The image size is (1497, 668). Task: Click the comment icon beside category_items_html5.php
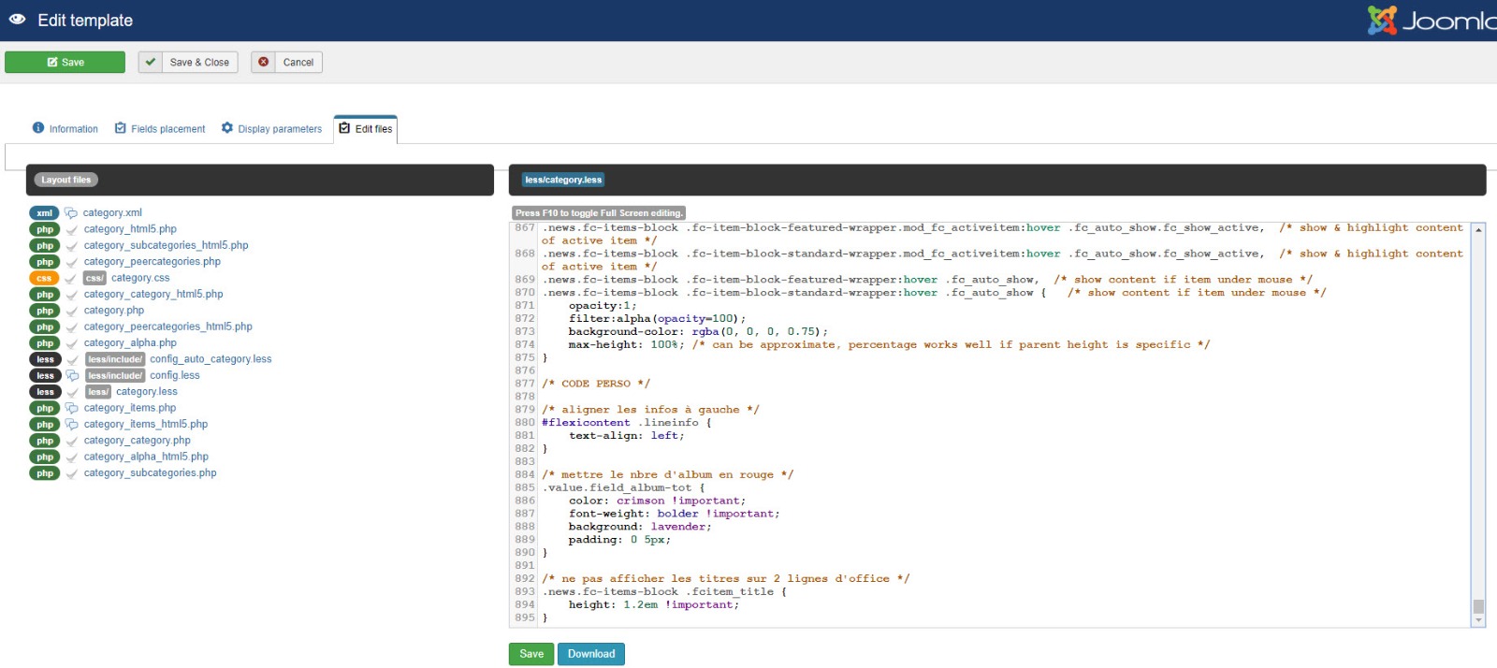click(x=72, y=425)
